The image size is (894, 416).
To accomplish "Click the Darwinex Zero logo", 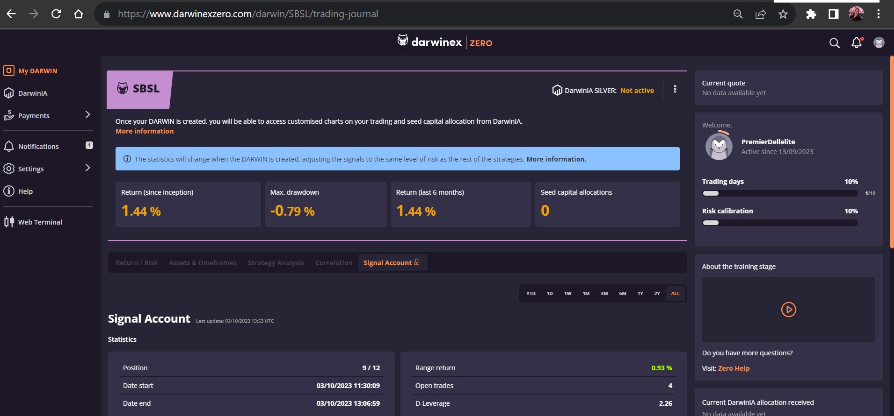I will point(444,42).
